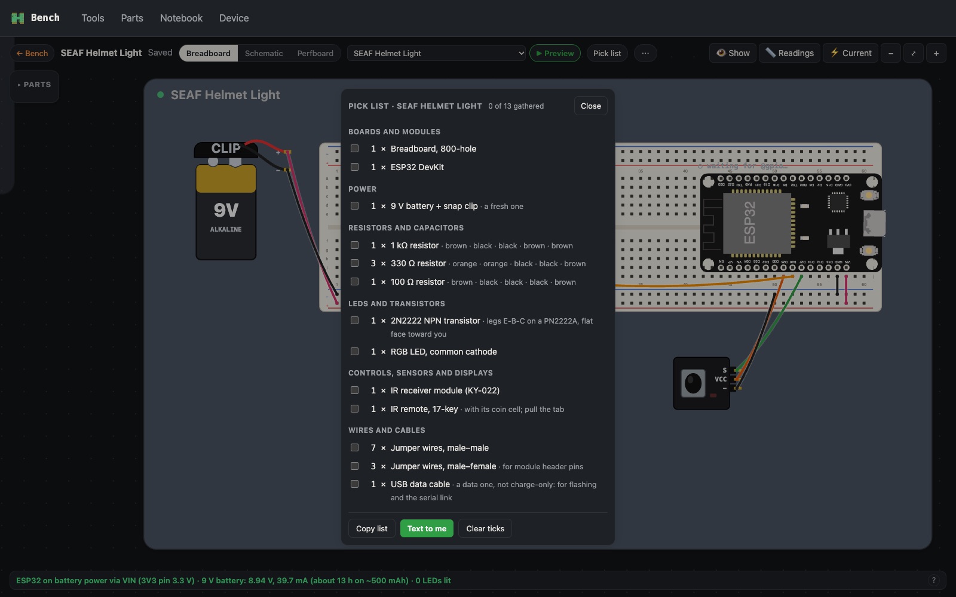Viewport: 956px width, 597px height.
Task: Tick the ESP32 DevKit checkbox
Action: point(354,167)
